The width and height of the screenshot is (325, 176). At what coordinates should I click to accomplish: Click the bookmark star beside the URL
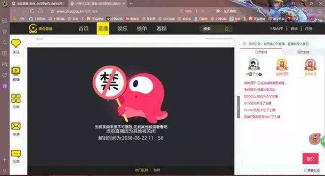pos(52,11)
